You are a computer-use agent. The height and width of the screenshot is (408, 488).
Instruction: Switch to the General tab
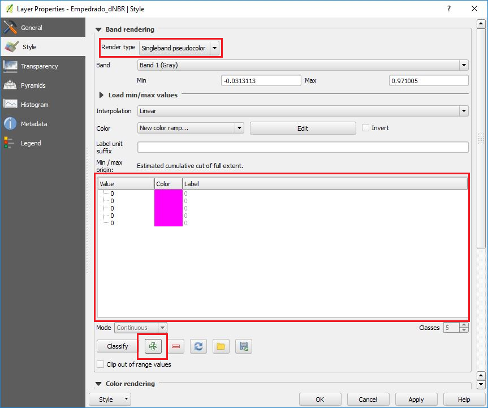[x=31, y=28]
